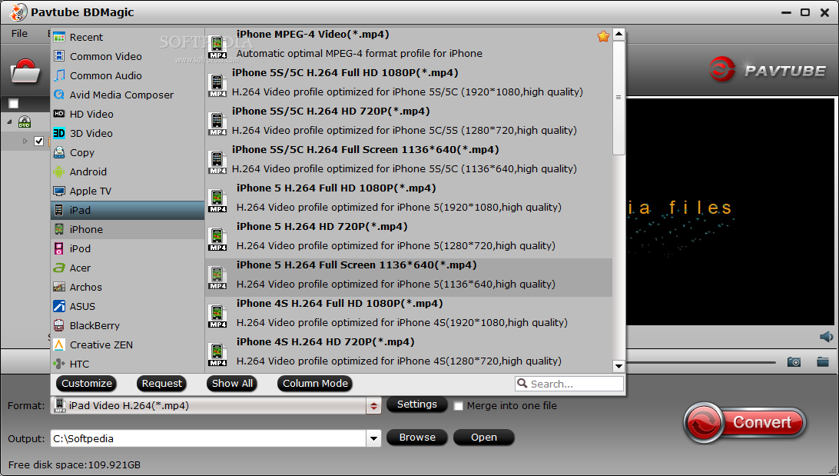The height and width of the screenshot is (476, 839).
Task: Click the format list scroll down arrow
Action: click(618, 366)
